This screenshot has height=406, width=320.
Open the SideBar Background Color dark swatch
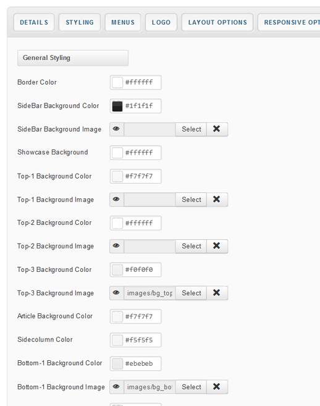point(117,106)
